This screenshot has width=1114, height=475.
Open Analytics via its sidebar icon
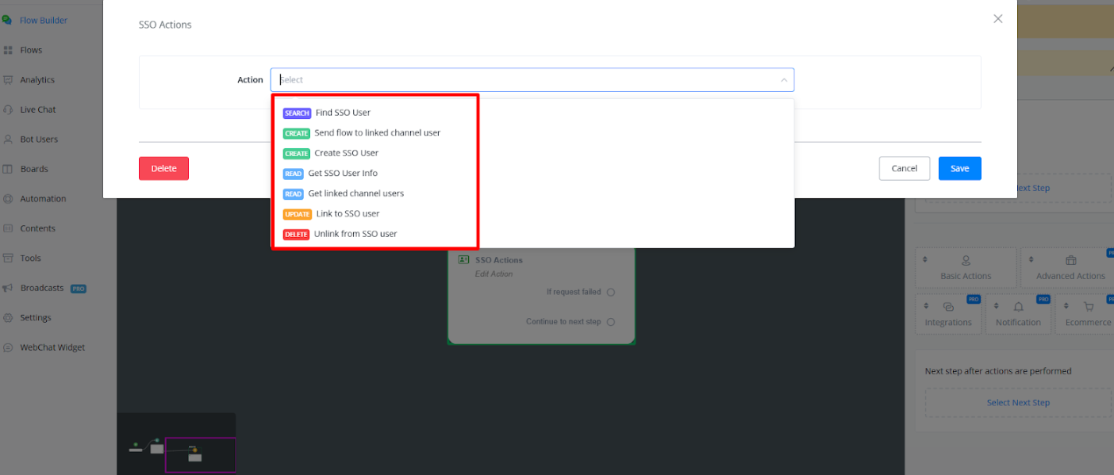[x=8, y=80]
